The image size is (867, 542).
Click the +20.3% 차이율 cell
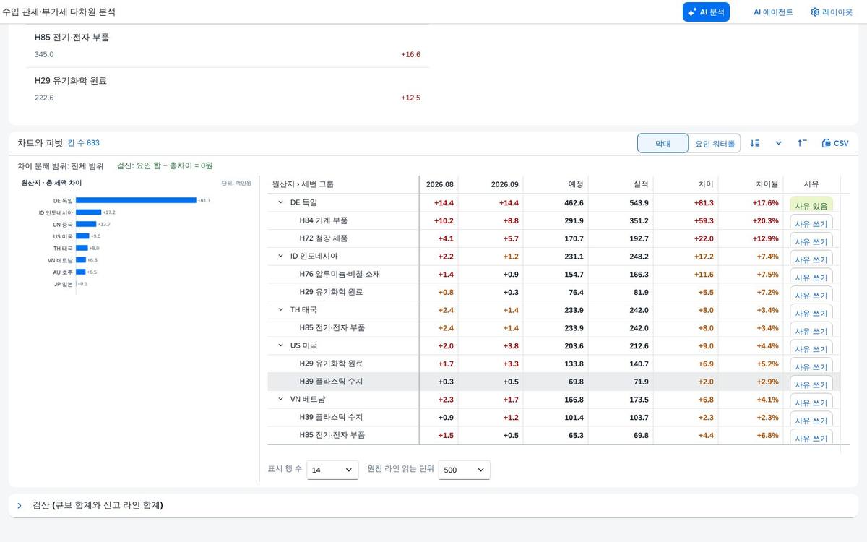click(x=766, y=220)
